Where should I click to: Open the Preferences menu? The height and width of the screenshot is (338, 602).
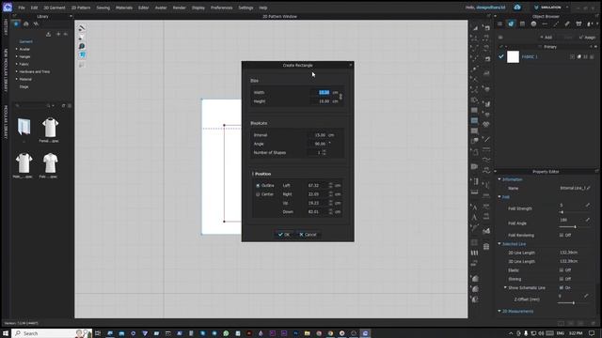tap(222, 8)
